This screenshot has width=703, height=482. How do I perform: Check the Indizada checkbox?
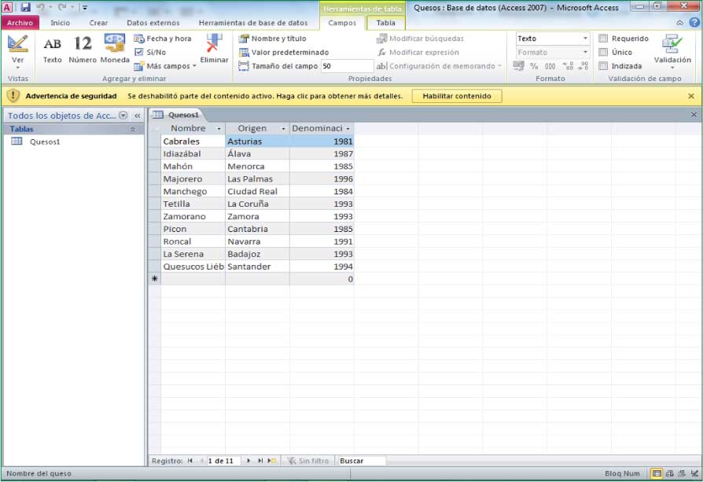click(x=603, y=66)
